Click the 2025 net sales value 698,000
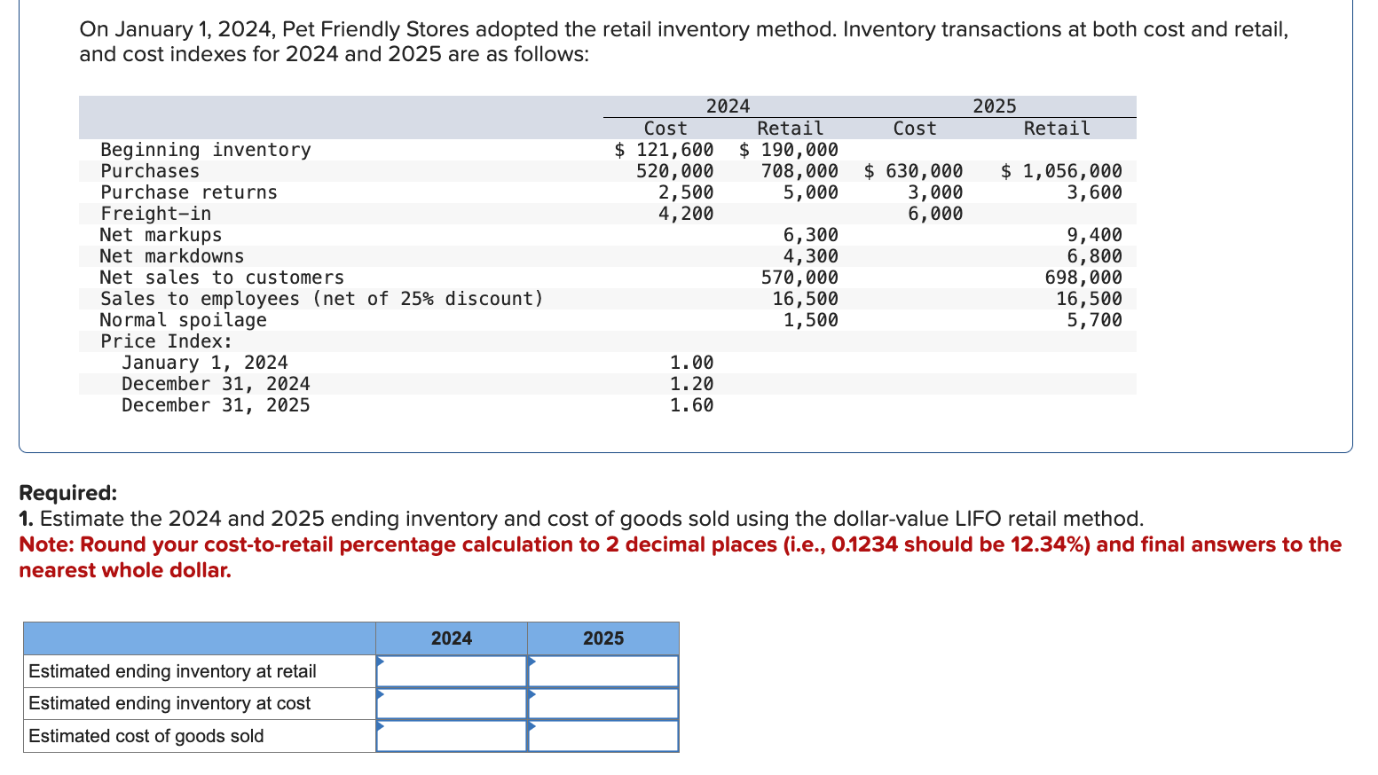 pyautogui.click(x=1083, y=278)
